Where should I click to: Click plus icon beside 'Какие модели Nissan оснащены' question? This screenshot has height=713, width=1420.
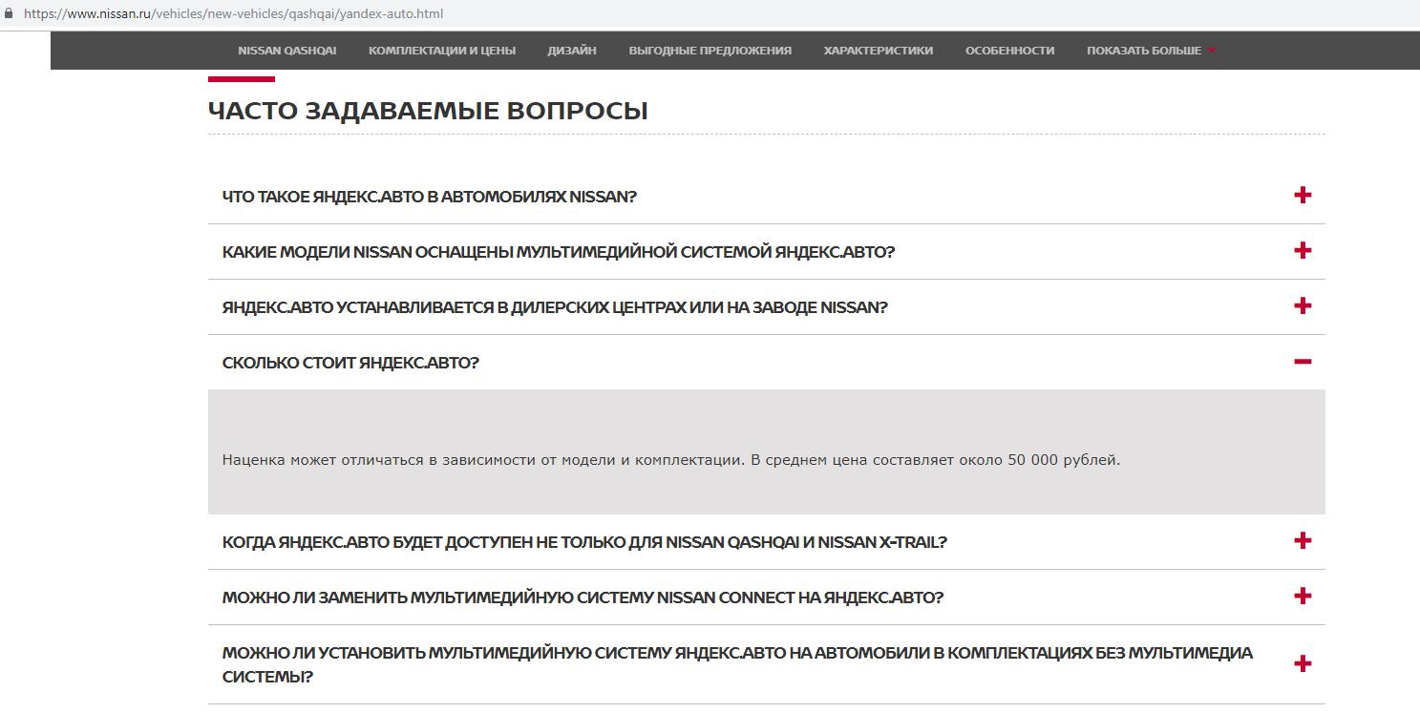pyautogui.click(x=1303, y=251)
